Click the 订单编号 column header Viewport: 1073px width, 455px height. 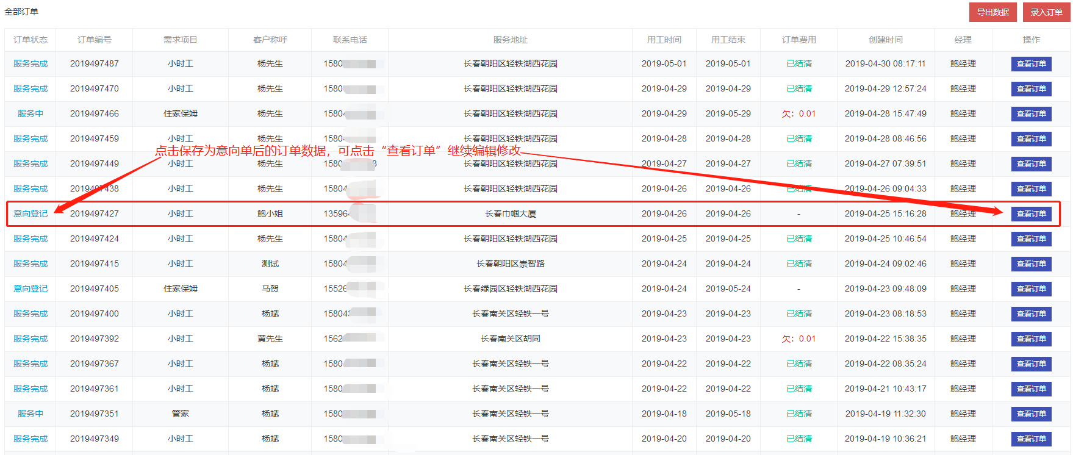tap(95, 40)
